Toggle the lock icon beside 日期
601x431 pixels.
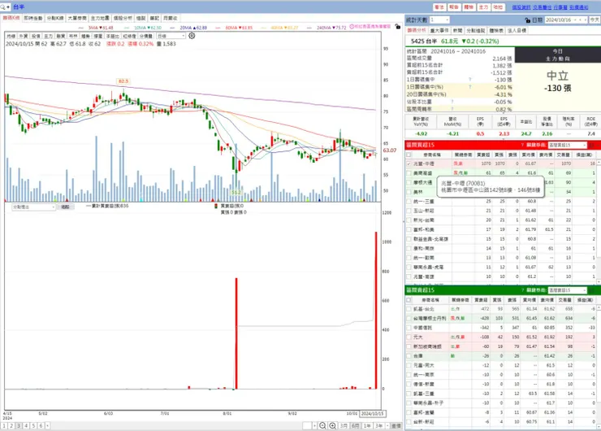[x=528, y=20]
